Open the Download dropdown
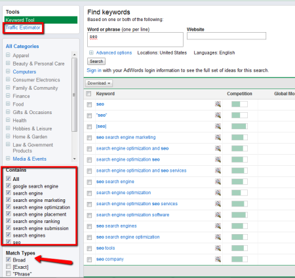 pos(99,83)
